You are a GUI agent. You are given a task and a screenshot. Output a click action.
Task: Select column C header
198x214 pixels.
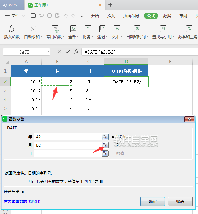89,62
